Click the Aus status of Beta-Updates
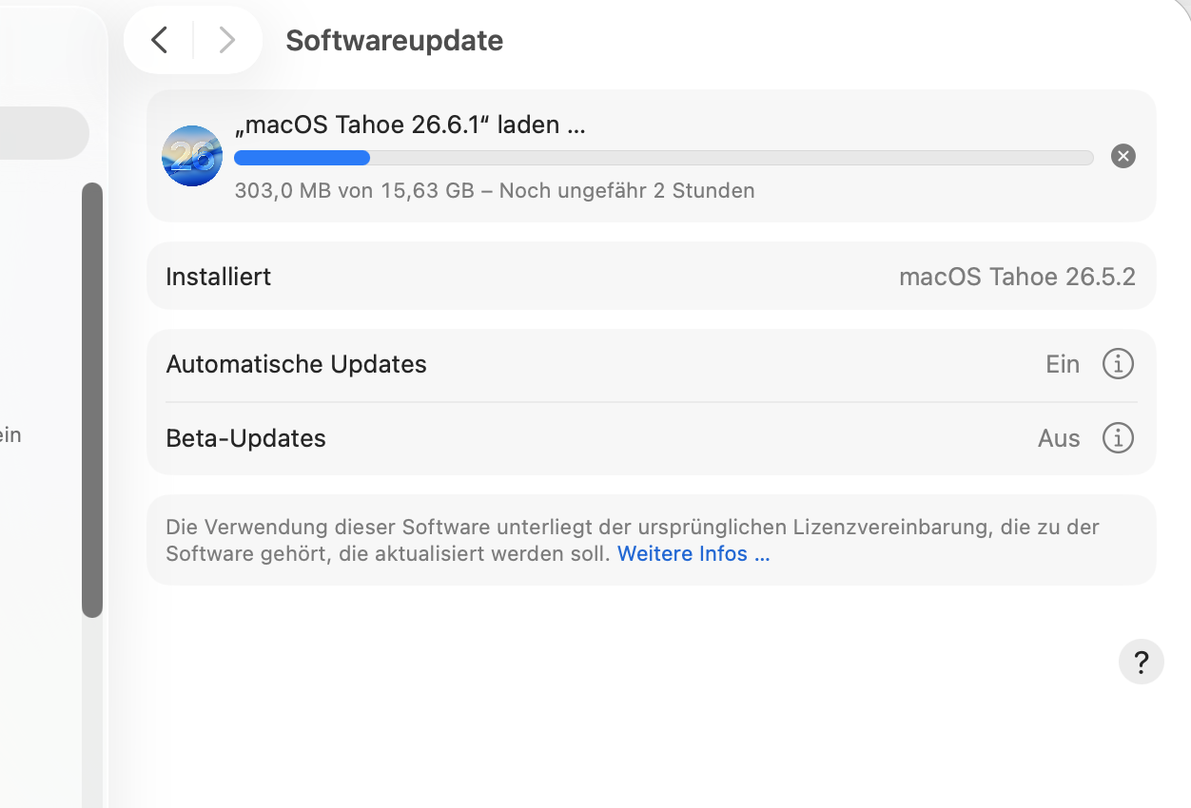 coord(1059,438)
